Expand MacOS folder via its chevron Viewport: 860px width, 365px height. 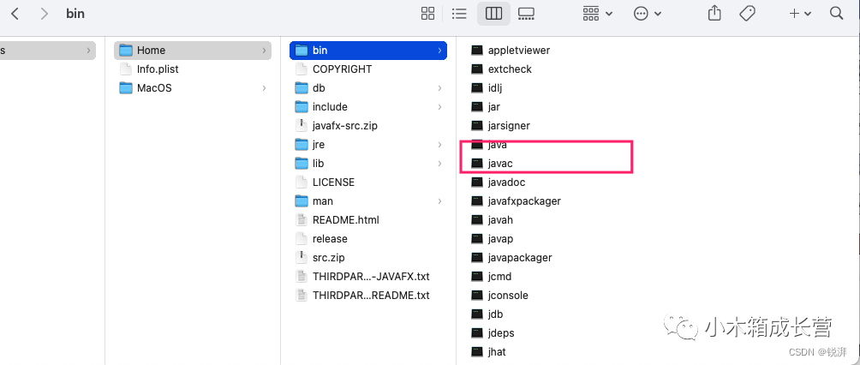(x=265, y=87)
